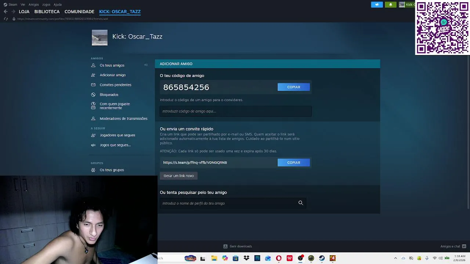Click the page URL in address bar

[x=62, y=19]
